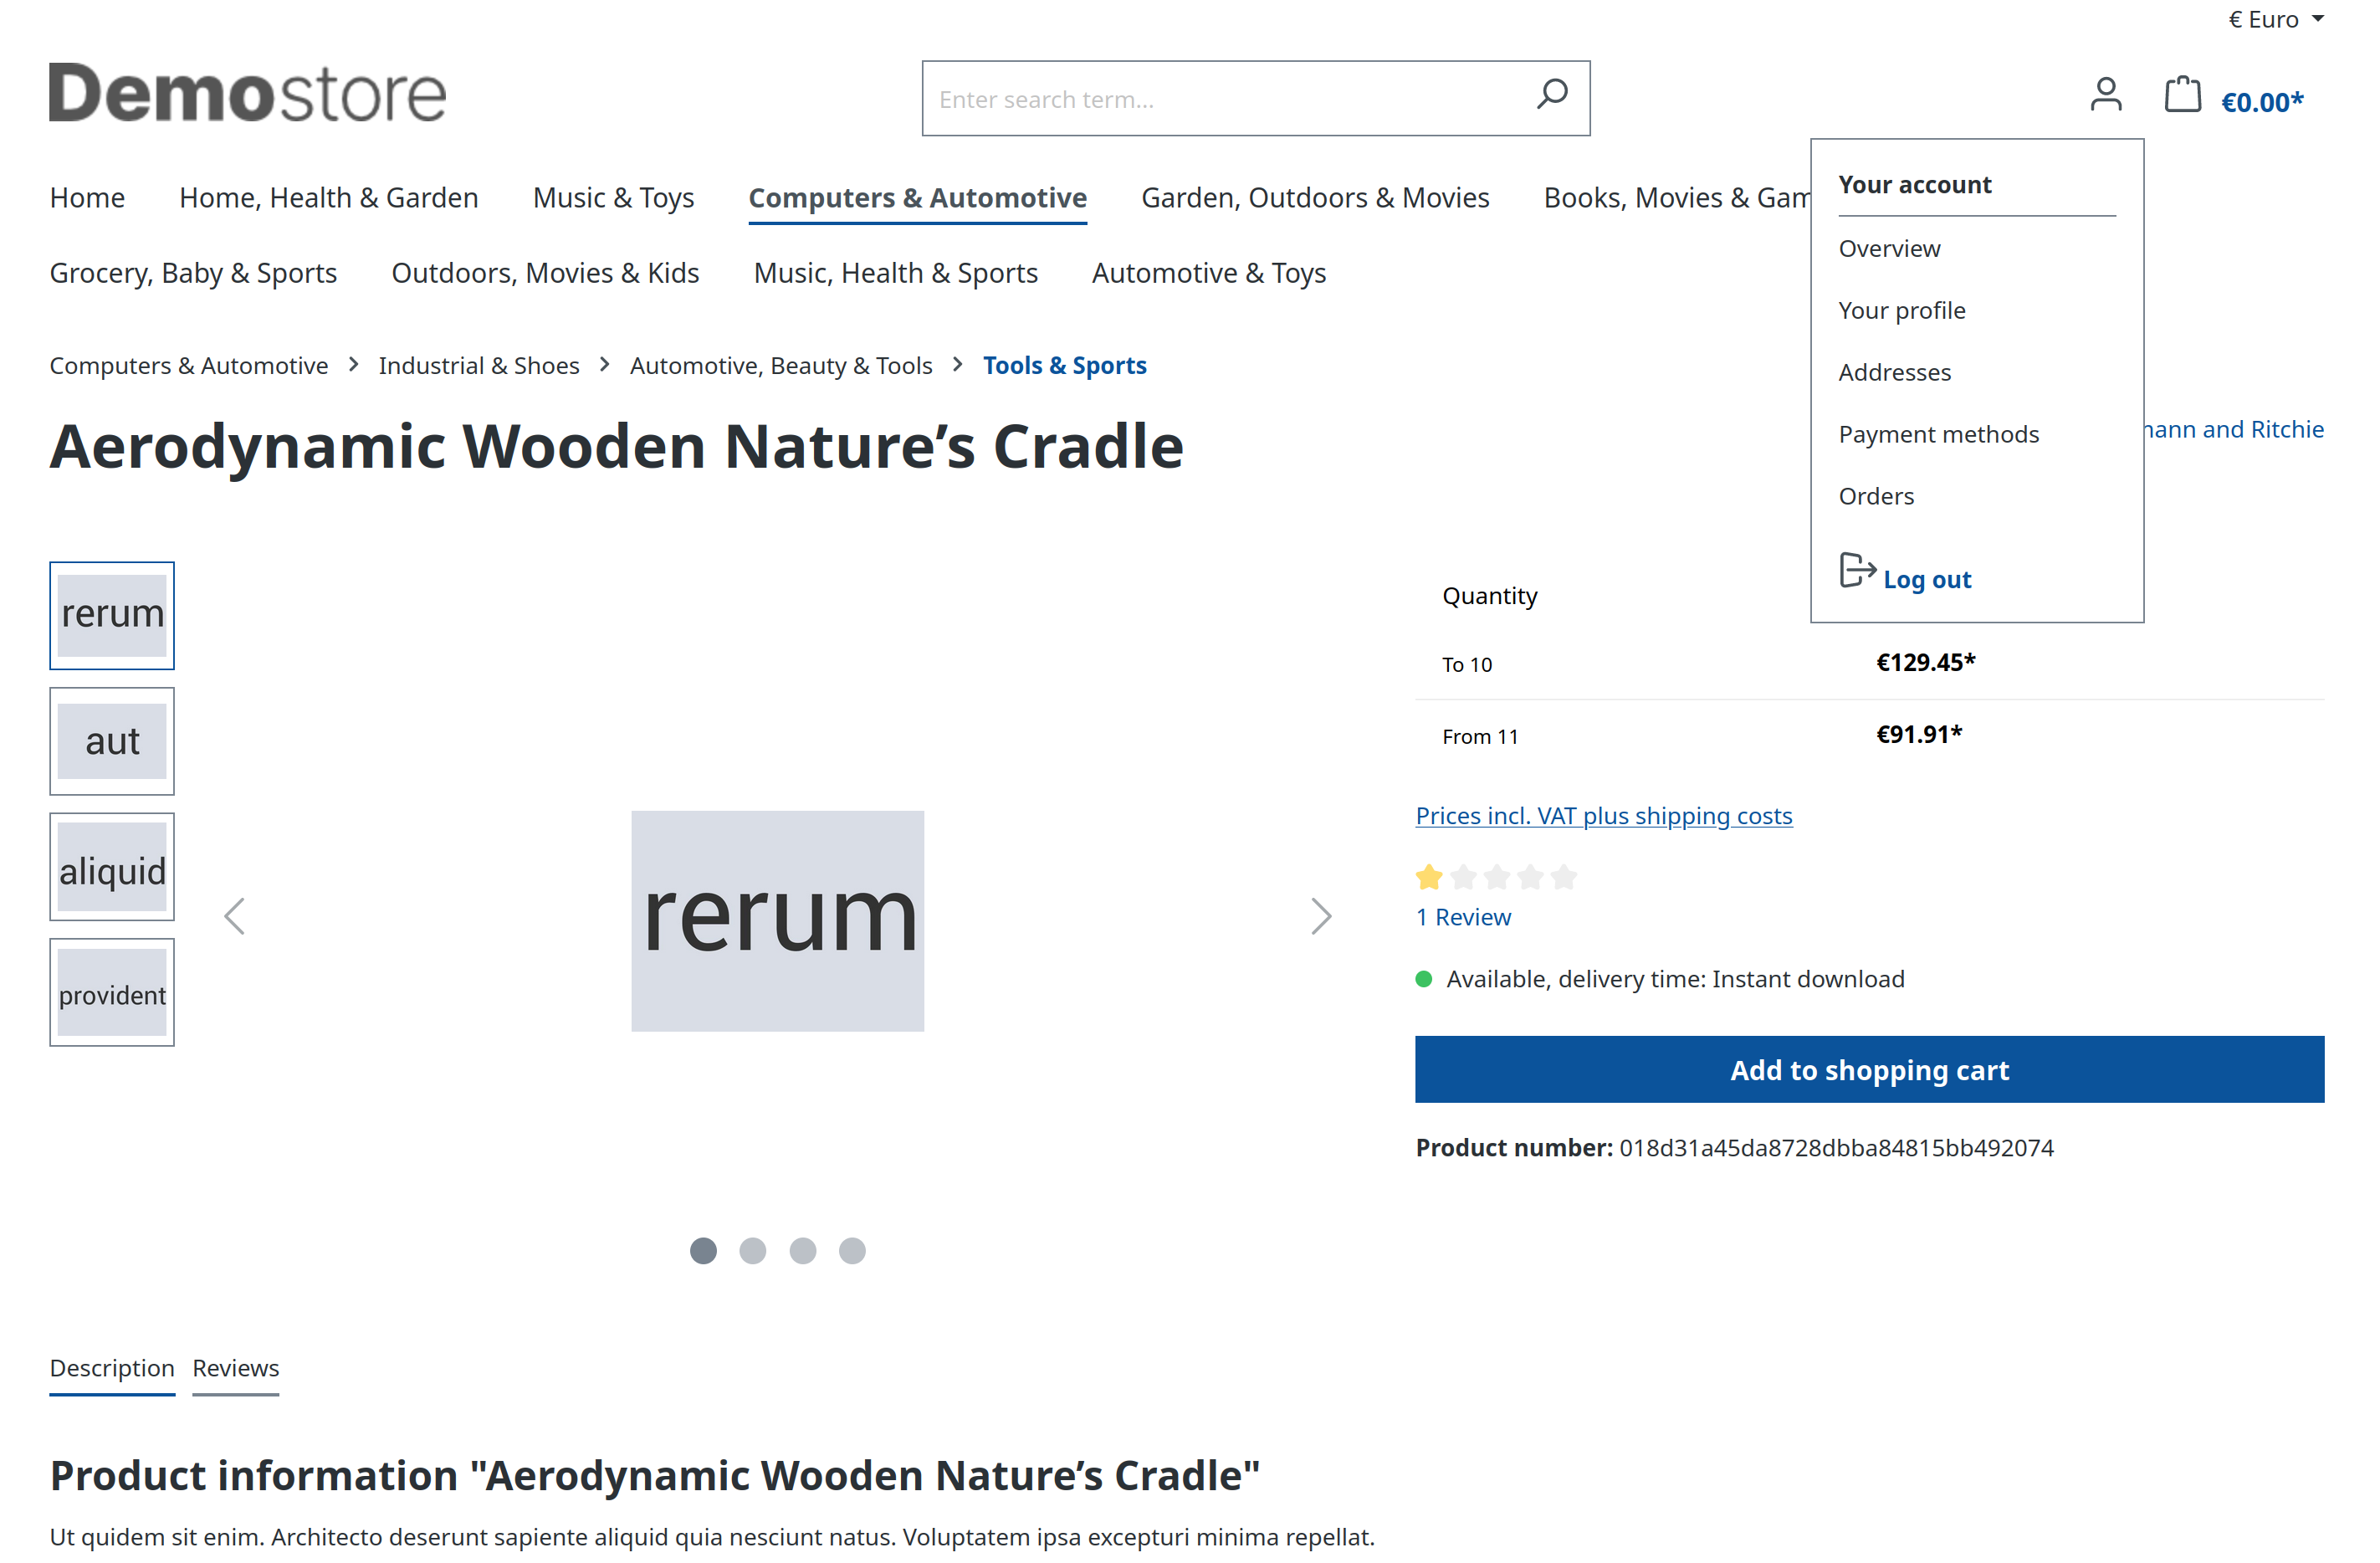The image size is (2380, 1563).
Task: Open Computers & Automotive navigation menu
Action: [x=917, y=198]
